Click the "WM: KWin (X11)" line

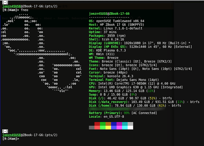pyautogui.click(x=102, y=54)
